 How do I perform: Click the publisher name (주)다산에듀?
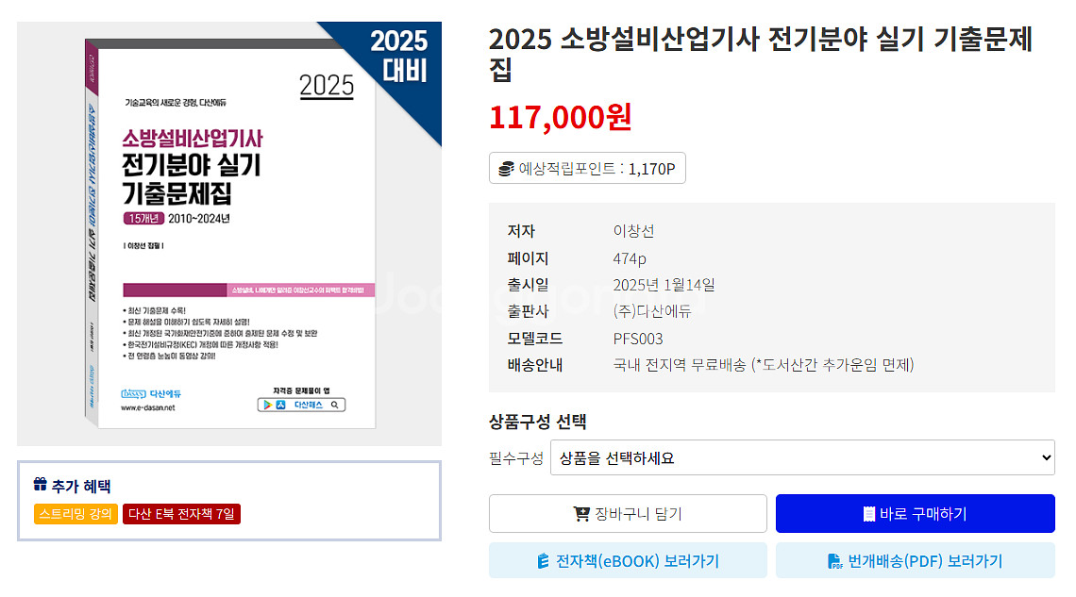point(652,311)
